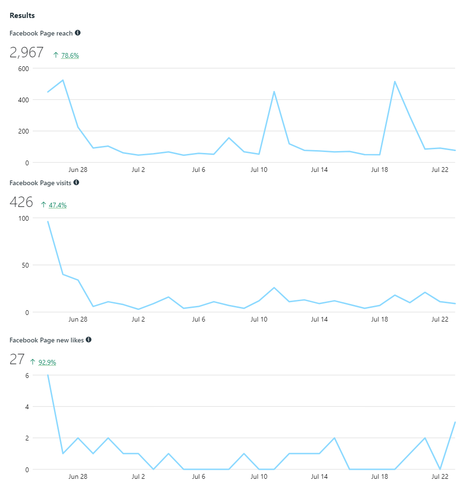476x502 pixels.
Task: Open the 47.4% visits change link
Action: [x=58, y=206]
